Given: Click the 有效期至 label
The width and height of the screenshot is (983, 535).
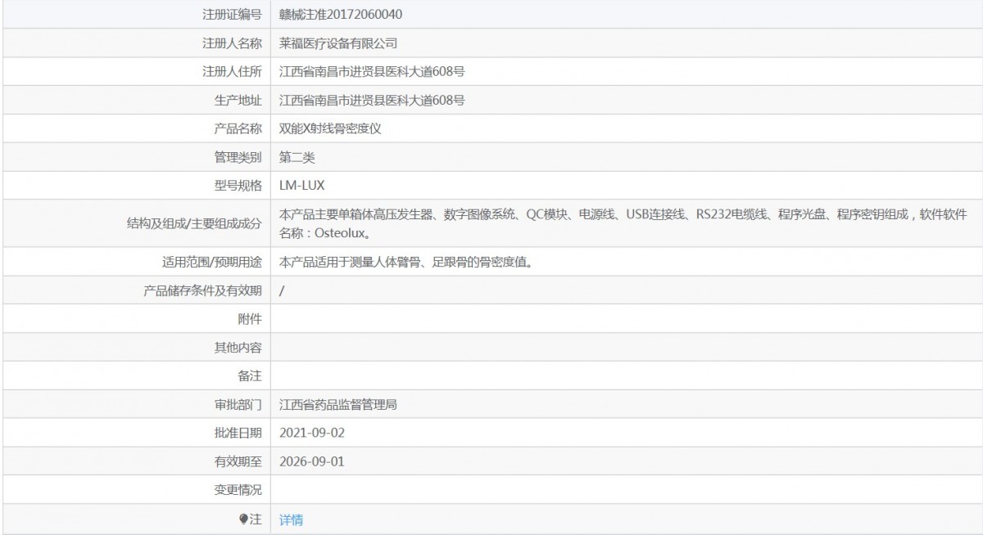Looking at the screenshot, I should [x=238, y=461].
